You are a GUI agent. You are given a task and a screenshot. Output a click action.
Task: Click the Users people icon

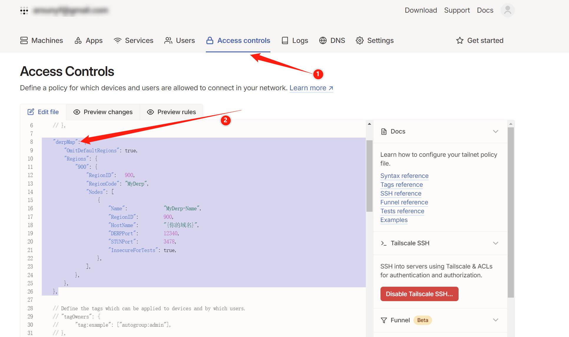pos(168,41)
